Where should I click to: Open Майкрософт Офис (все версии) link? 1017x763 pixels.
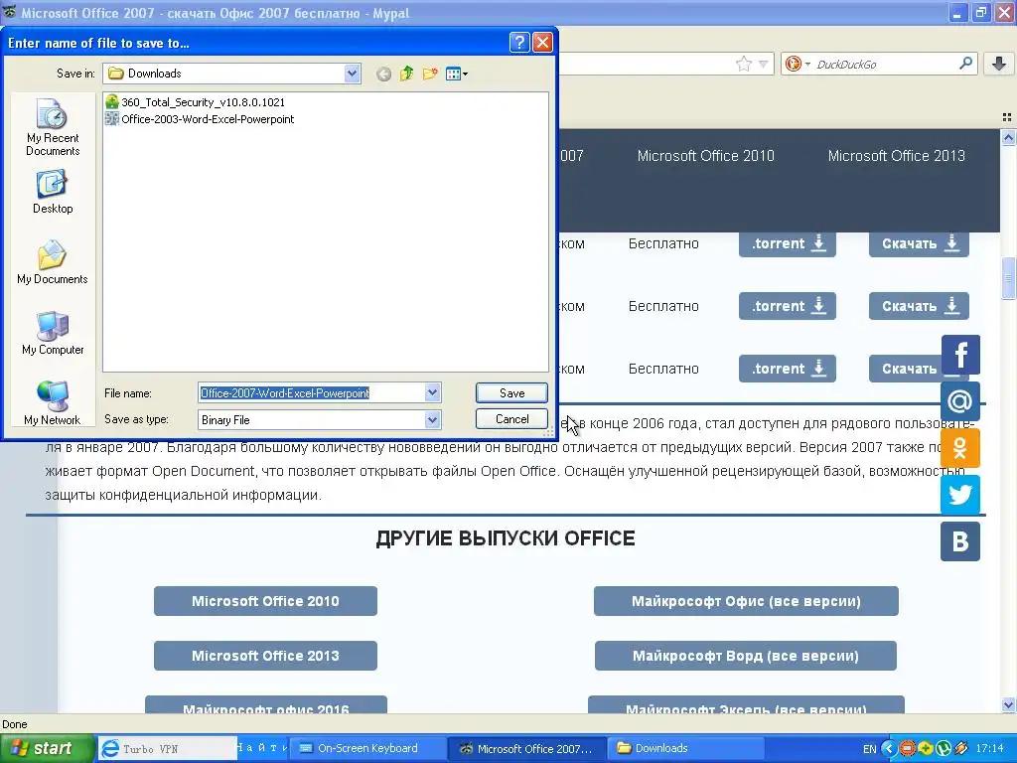pos(746,601)
